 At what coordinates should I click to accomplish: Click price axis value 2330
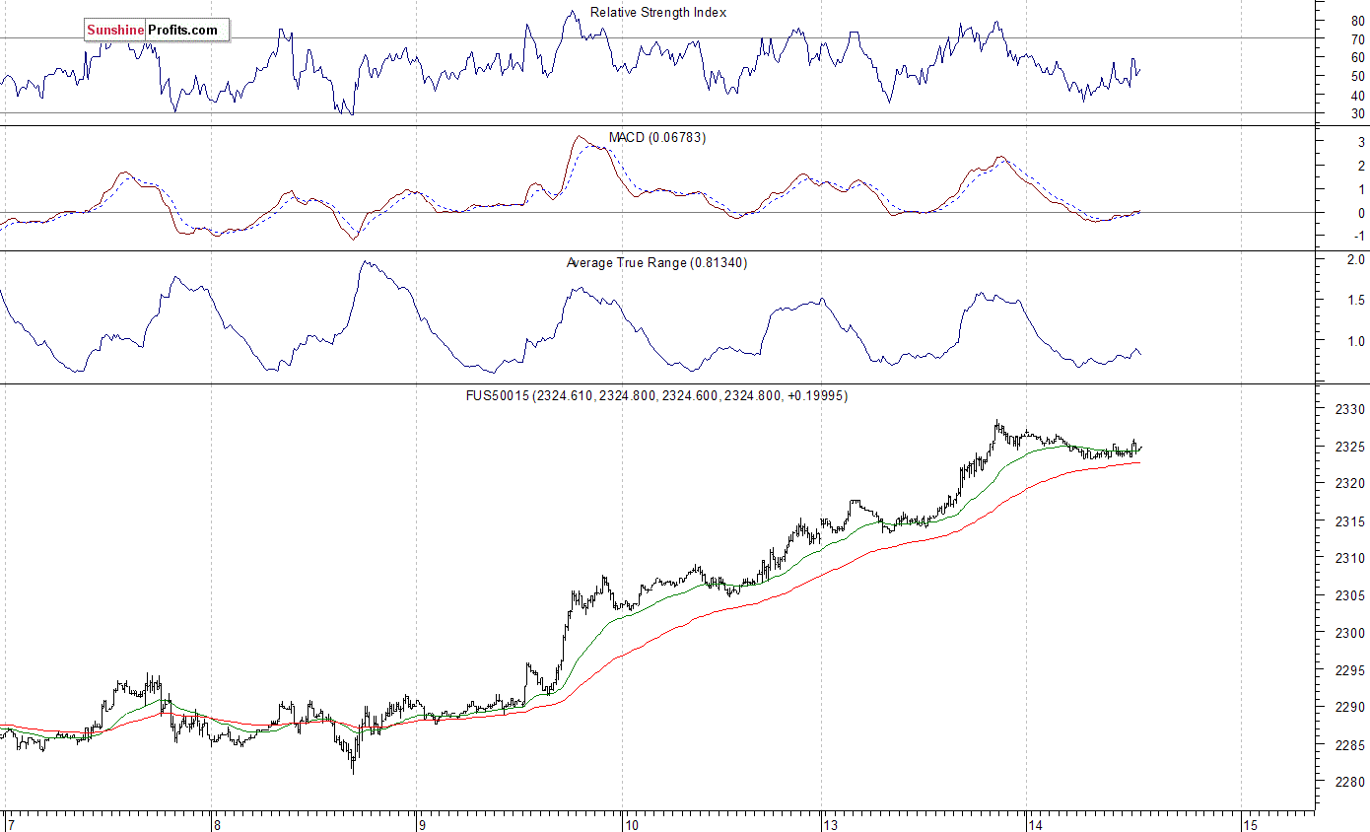tap(1350, 409)
